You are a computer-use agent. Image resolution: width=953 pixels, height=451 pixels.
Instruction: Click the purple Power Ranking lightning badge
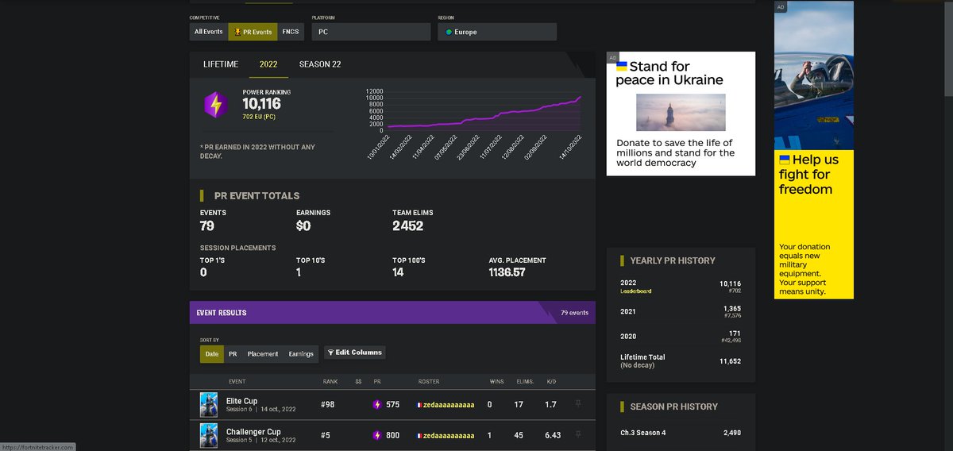[x=216, y=105]
